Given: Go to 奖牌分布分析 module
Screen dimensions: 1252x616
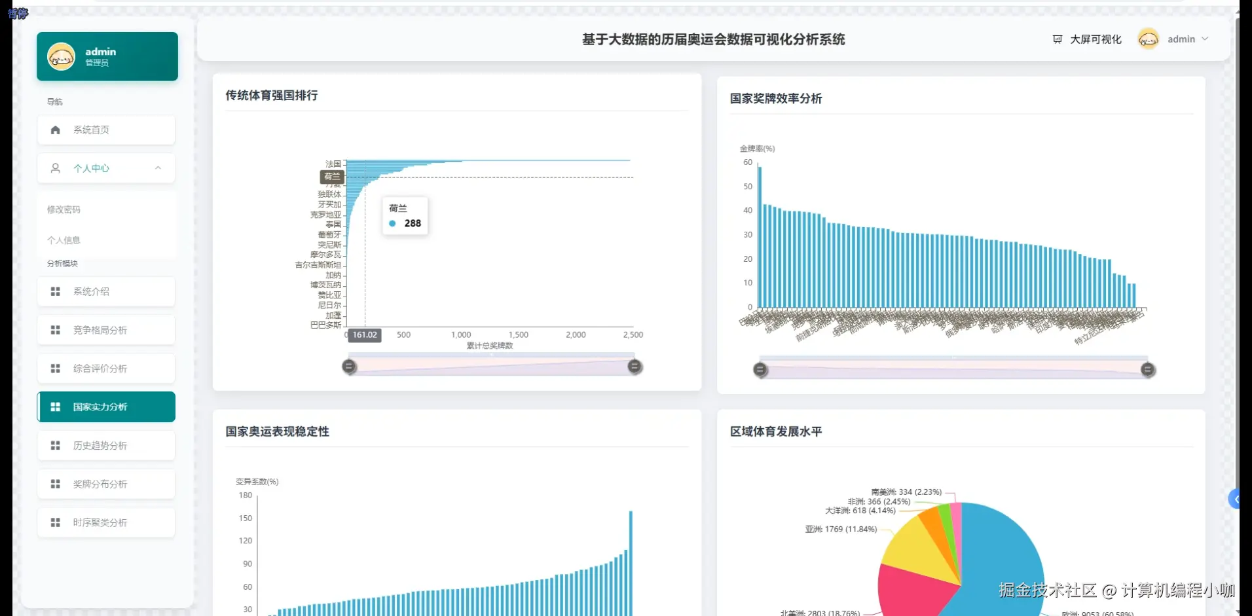Looking at the screenshot, I should (106, 484).
